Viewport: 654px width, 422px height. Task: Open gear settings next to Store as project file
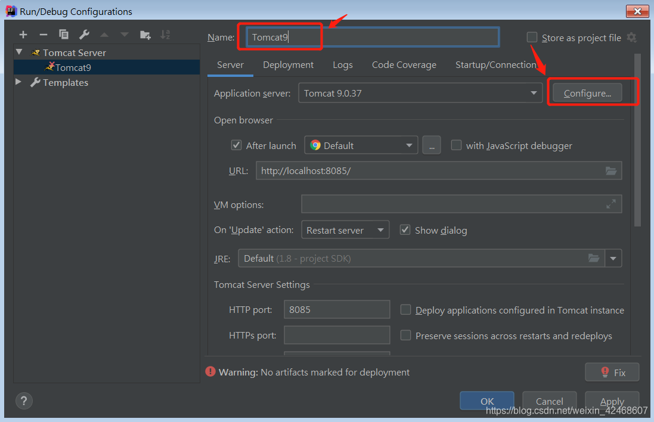pyautogui.click(x=632, y=38)
